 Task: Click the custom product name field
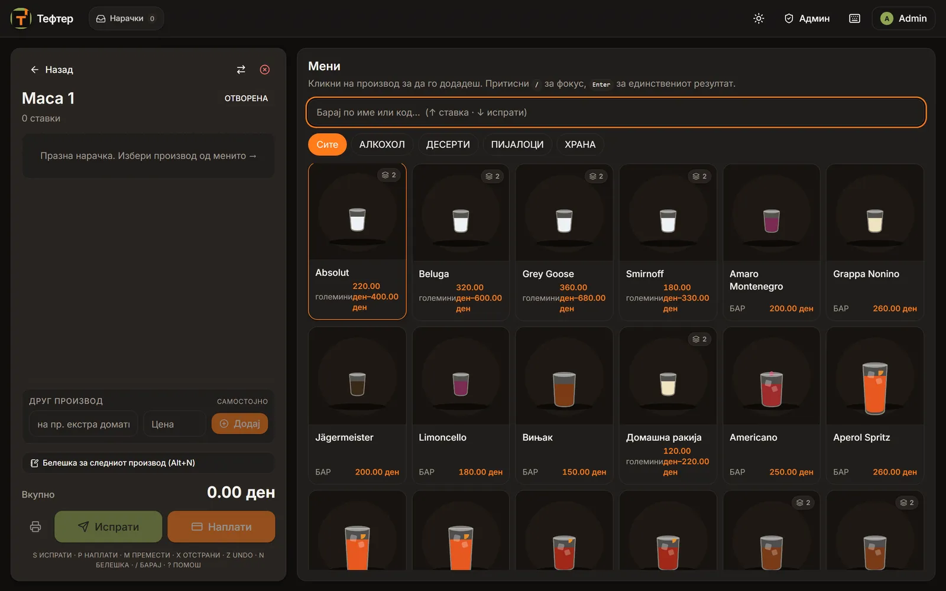point(83,424)
